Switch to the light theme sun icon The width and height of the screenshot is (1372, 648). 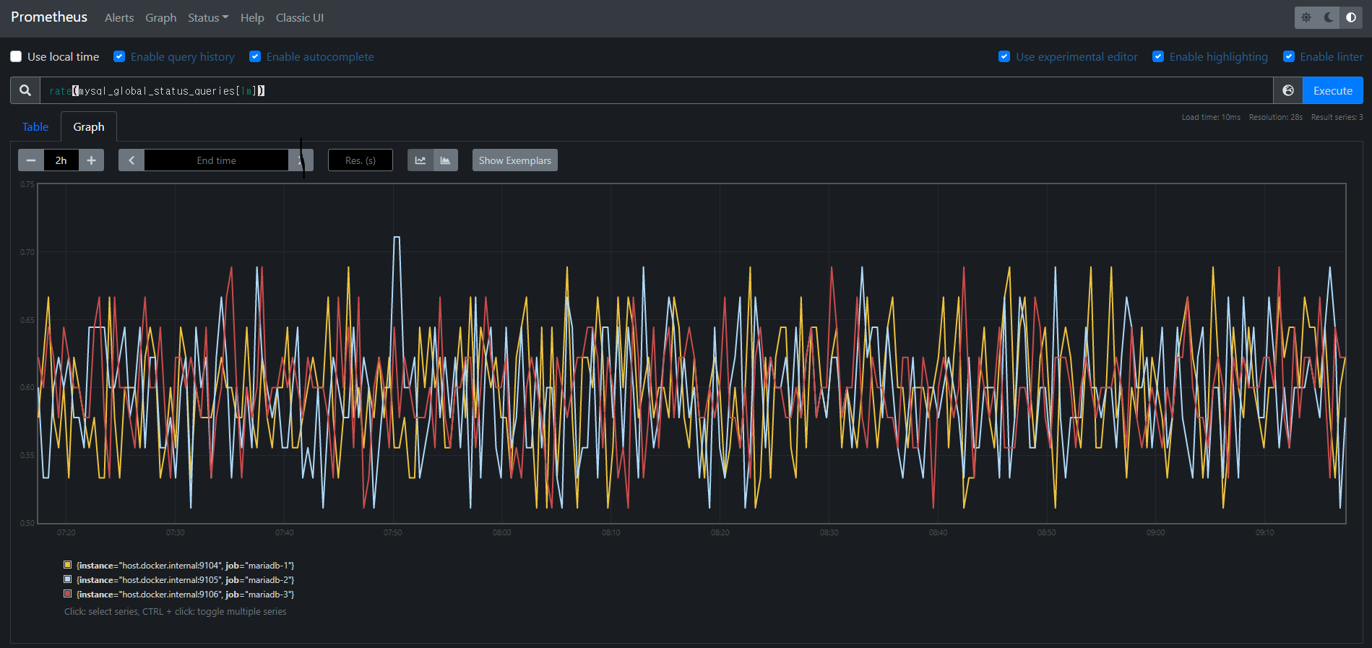(x=1306, y=17)
